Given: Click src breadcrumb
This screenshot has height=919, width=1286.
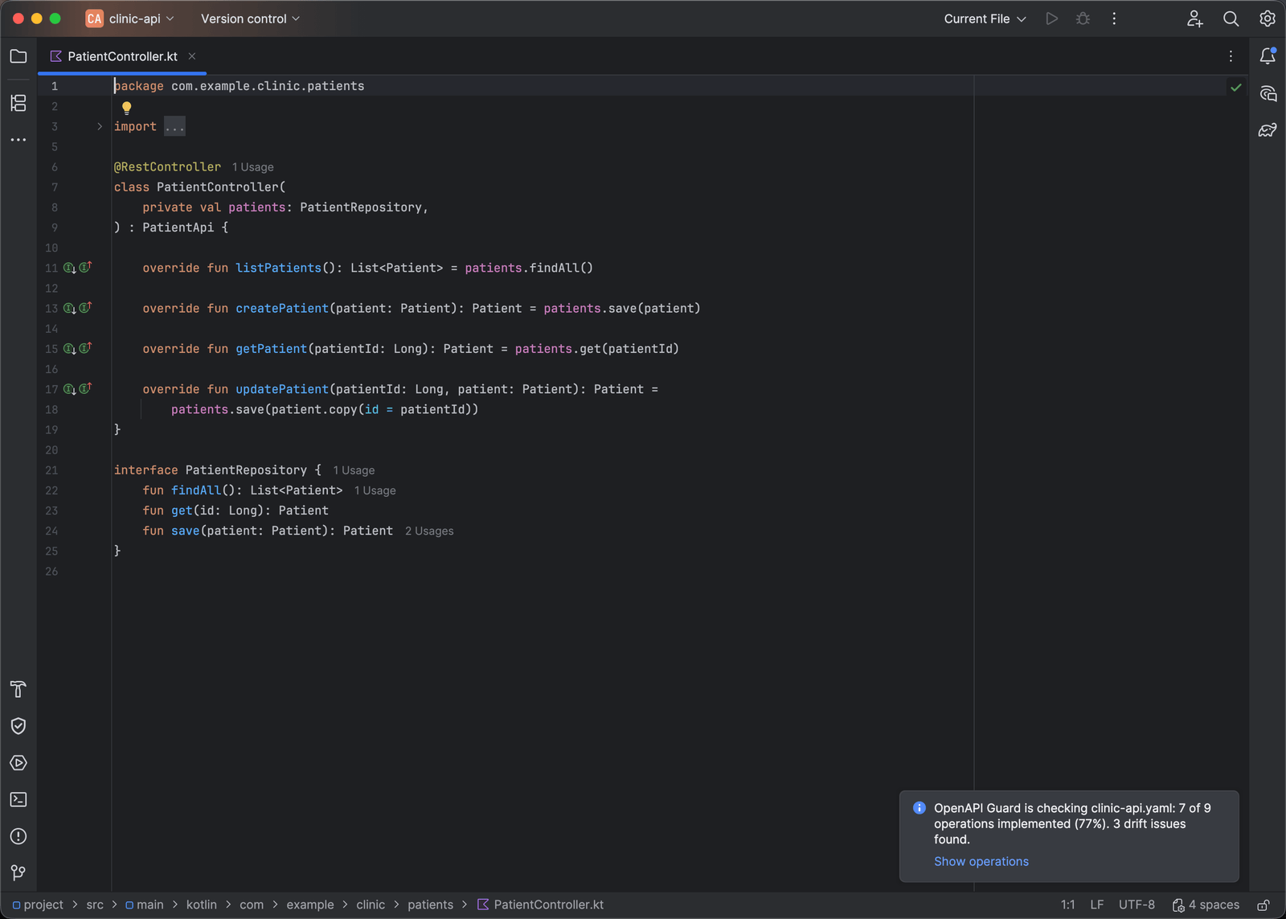Looking at the screenshot, I should click(x=95, y=905).
